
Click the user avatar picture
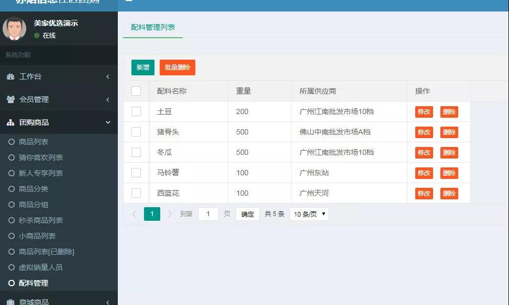coord(14,29)
